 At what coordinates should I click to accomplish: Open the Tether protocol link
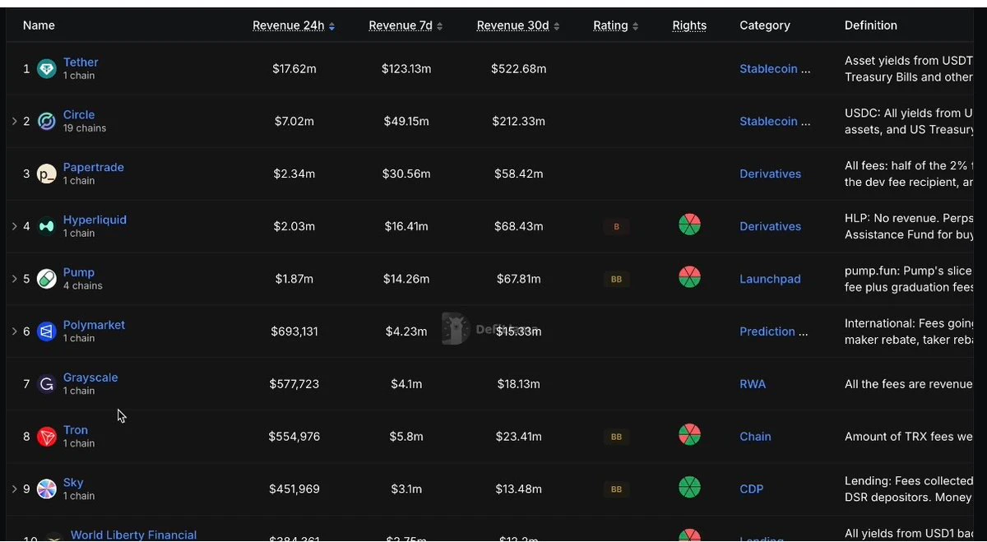(x=81, y=63)
